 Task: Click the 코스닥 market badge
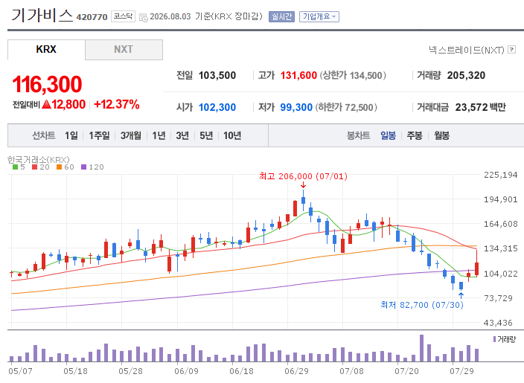(x=123, y=16)
